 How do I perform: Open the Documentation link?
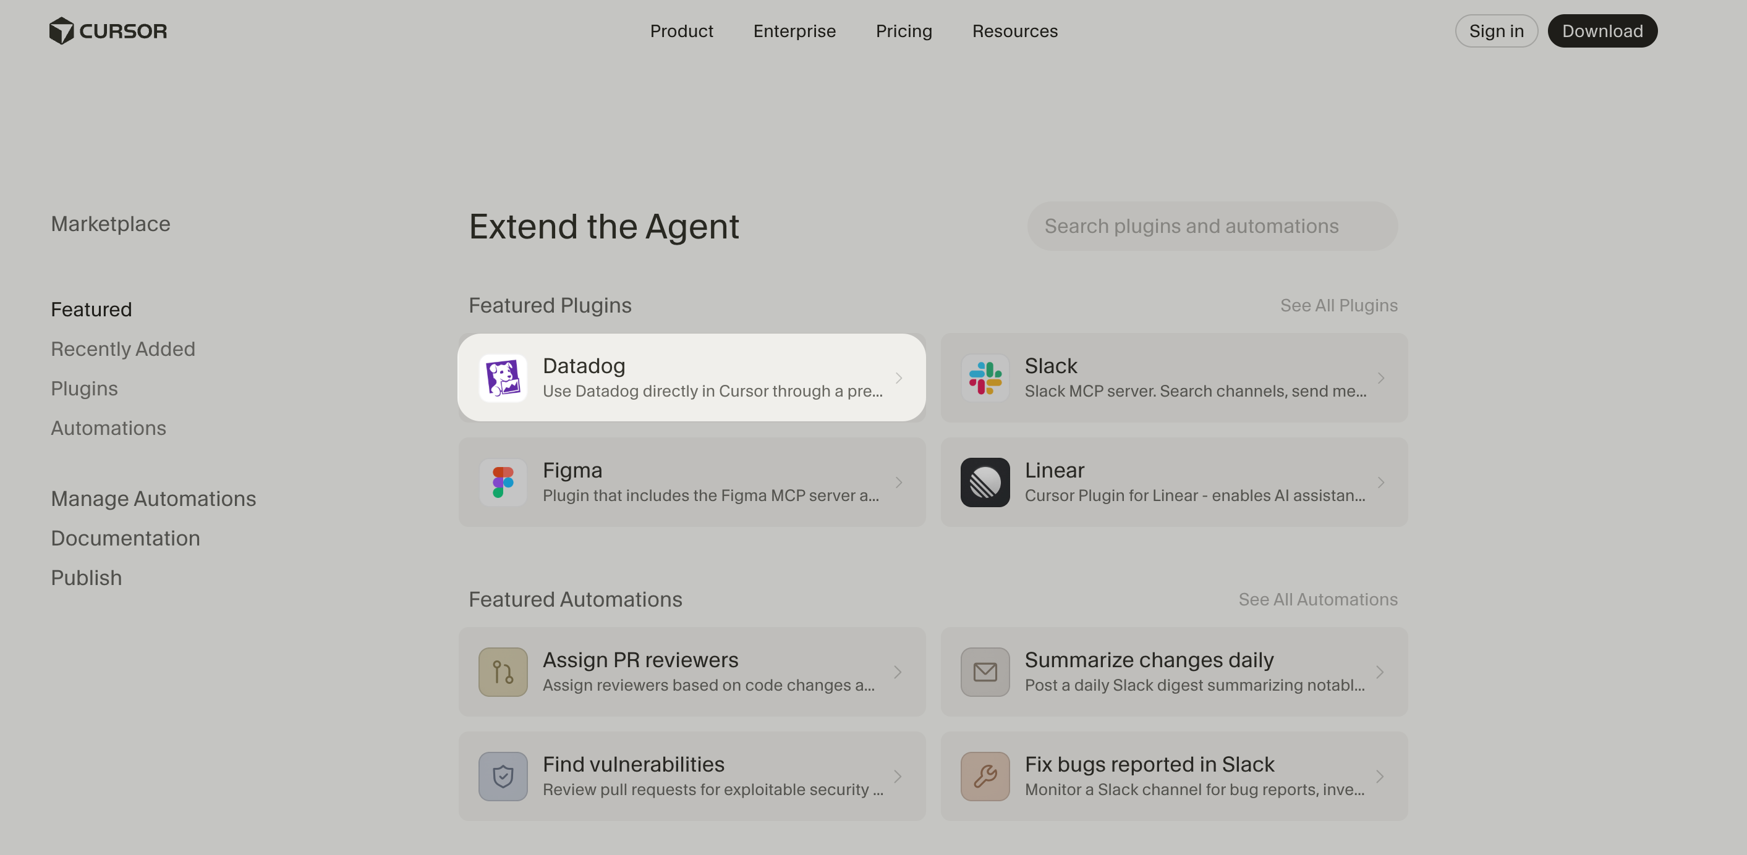click(125, 539)
